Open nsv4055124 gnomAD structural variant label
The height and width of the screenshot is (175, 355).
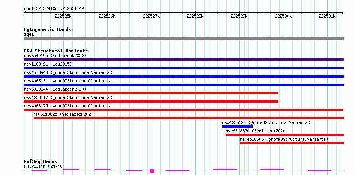266,122
